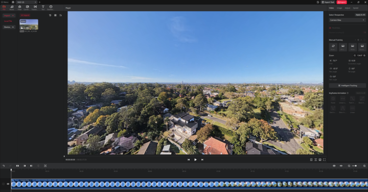
Task: Switch to the Image tab
Action: click(339, 8)
